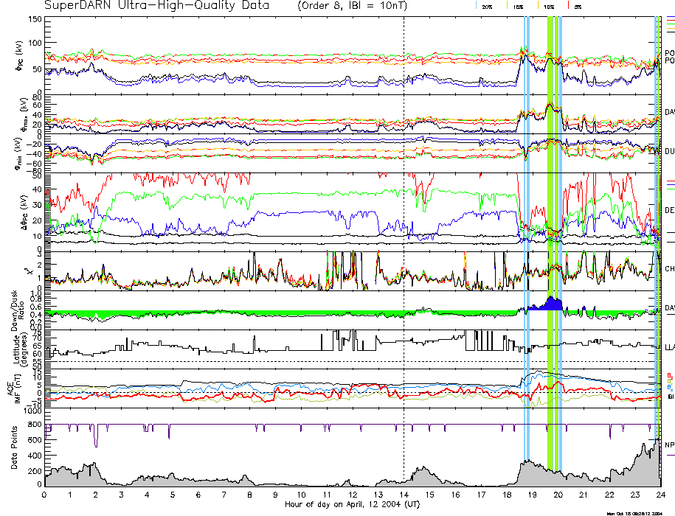The width and height of the screenshot is (675, 516).
Task: Click the ΔΦpc (kV) axis label
Action: 24,212
